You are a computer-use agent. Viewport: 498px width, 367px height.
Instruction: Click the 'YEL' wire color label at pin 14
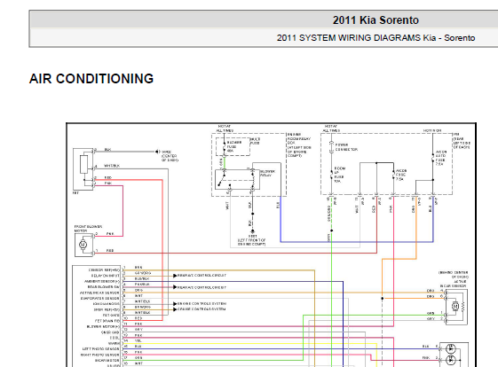[x=138, y=340]
